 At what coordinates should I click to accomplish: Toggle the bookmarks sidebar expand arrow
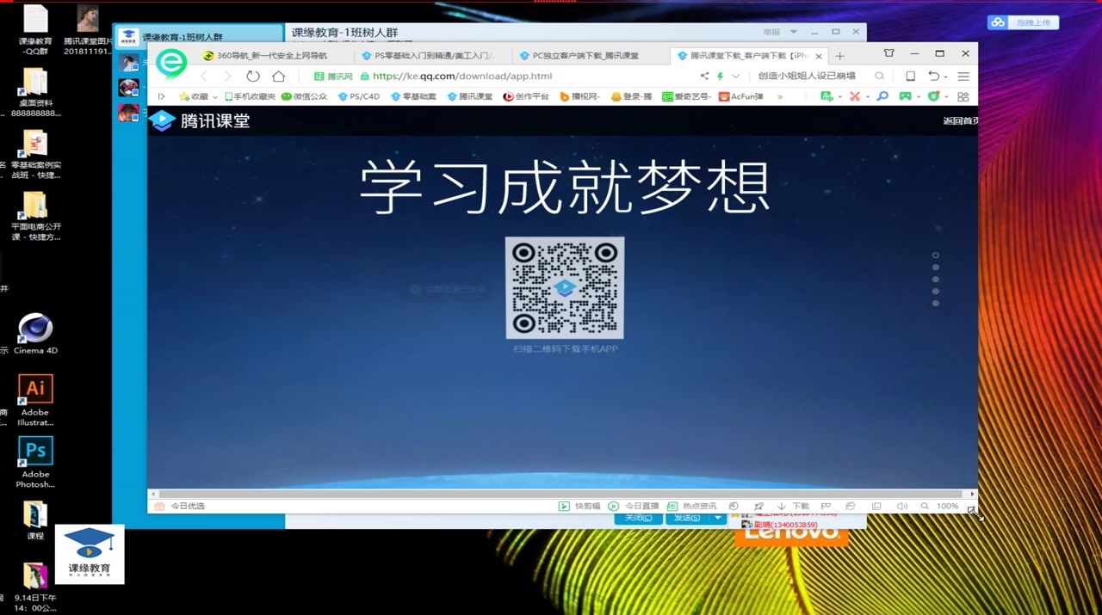pos(161,96)
